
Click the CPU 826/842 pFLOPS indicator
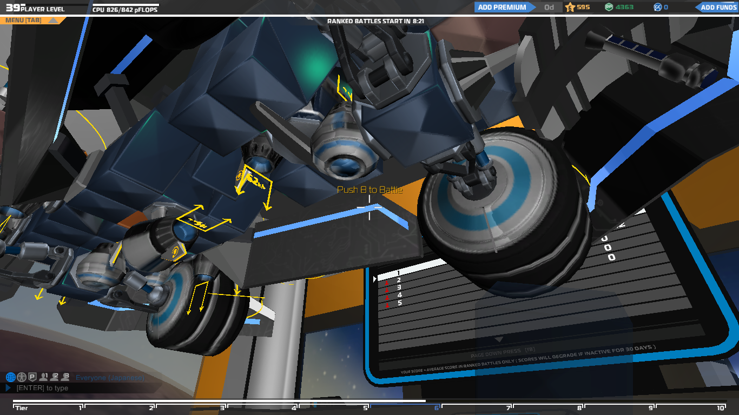(125, 10)
